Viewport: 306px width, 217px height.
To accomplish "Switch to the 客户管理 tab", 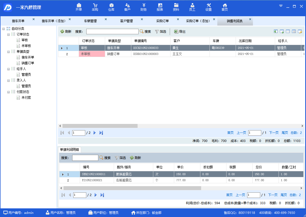I will [x=126, y=21].
